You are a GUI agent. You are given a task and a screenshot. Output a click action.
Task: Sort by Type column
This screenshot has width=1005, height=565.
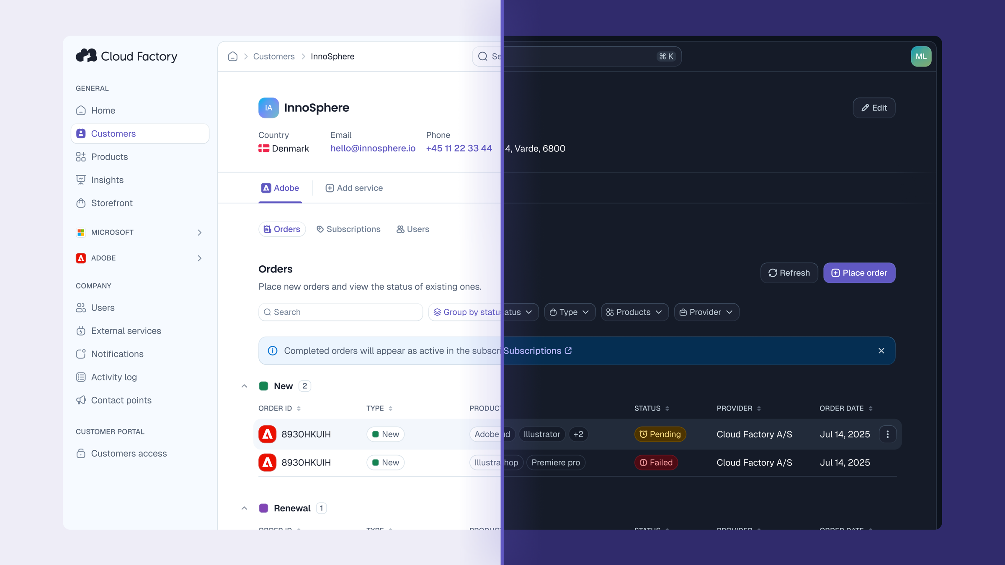379,408
